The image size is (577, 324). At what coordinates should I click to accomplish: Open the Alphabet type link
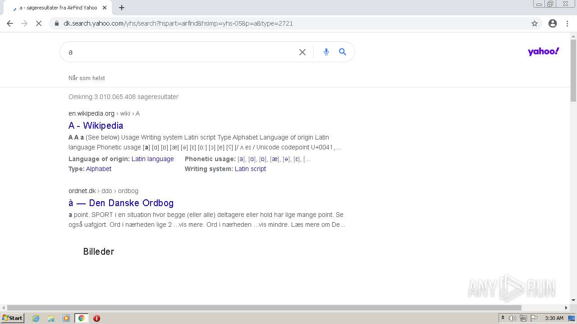click(99, 169)
